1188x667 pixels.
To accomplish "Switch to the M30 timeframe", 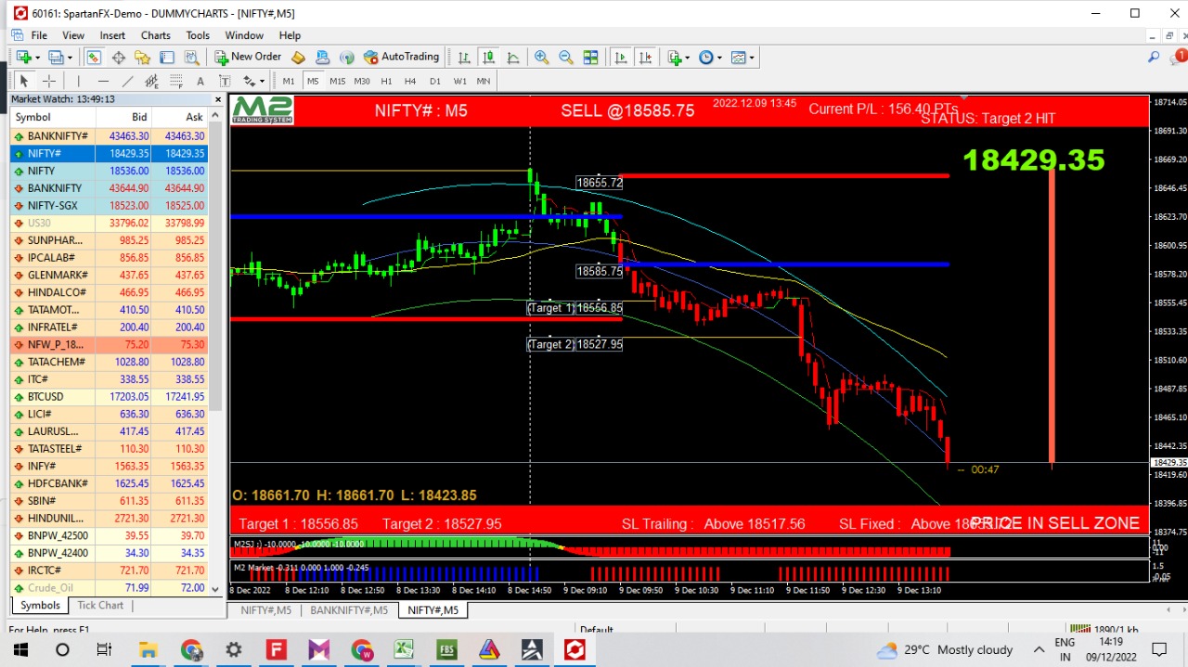I will coord(362,82).
